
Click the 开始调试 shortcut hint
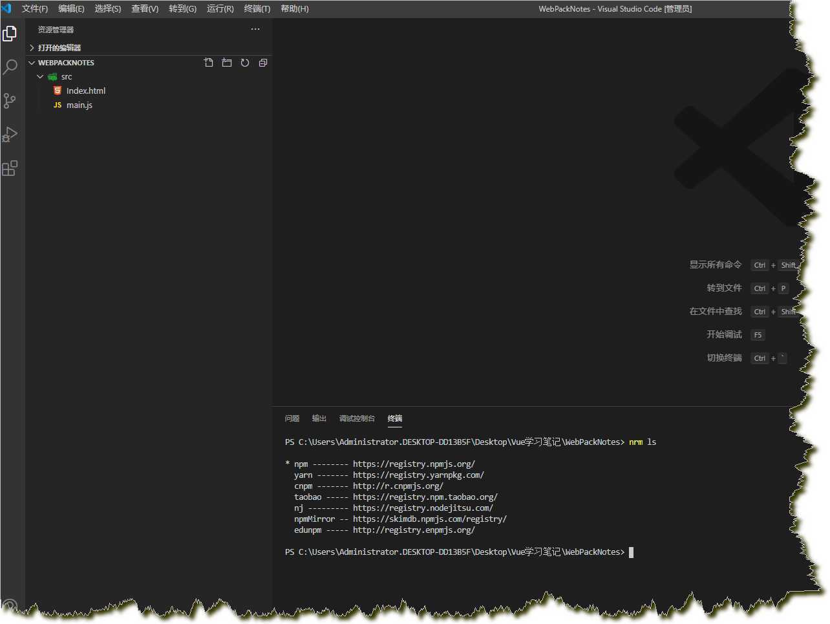(724, 334)
